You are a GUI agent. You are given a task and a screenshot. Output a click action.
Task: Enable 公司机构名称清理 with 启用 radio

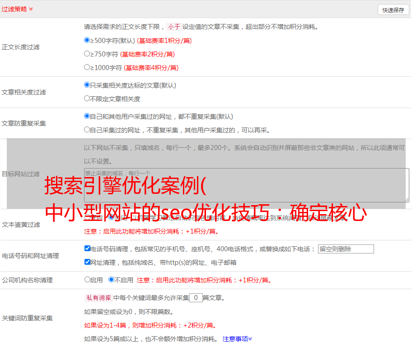(87, 280)
